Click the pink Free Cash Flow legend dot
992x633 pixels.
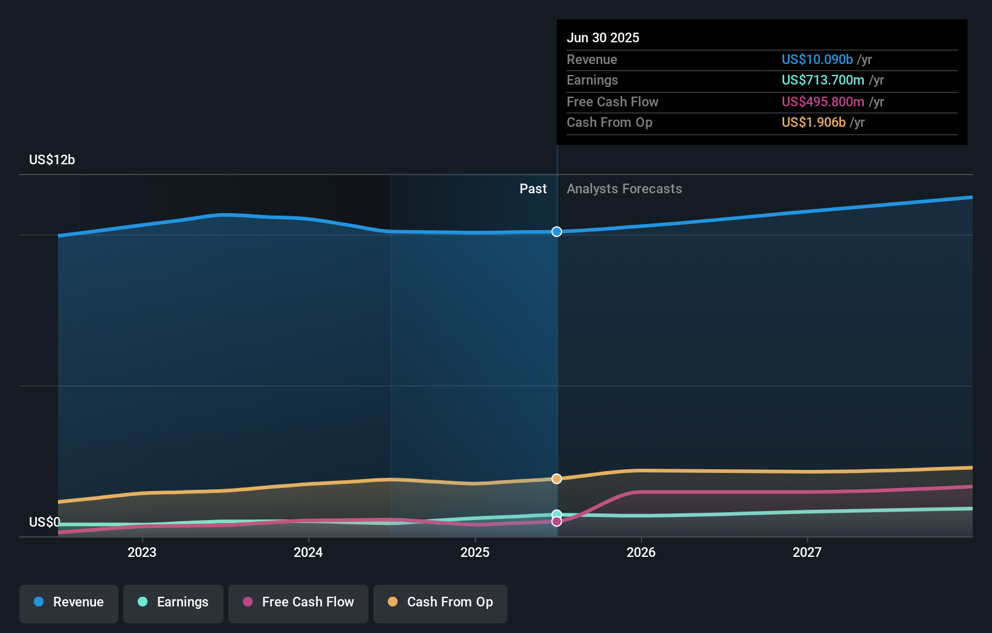(248, 602)
